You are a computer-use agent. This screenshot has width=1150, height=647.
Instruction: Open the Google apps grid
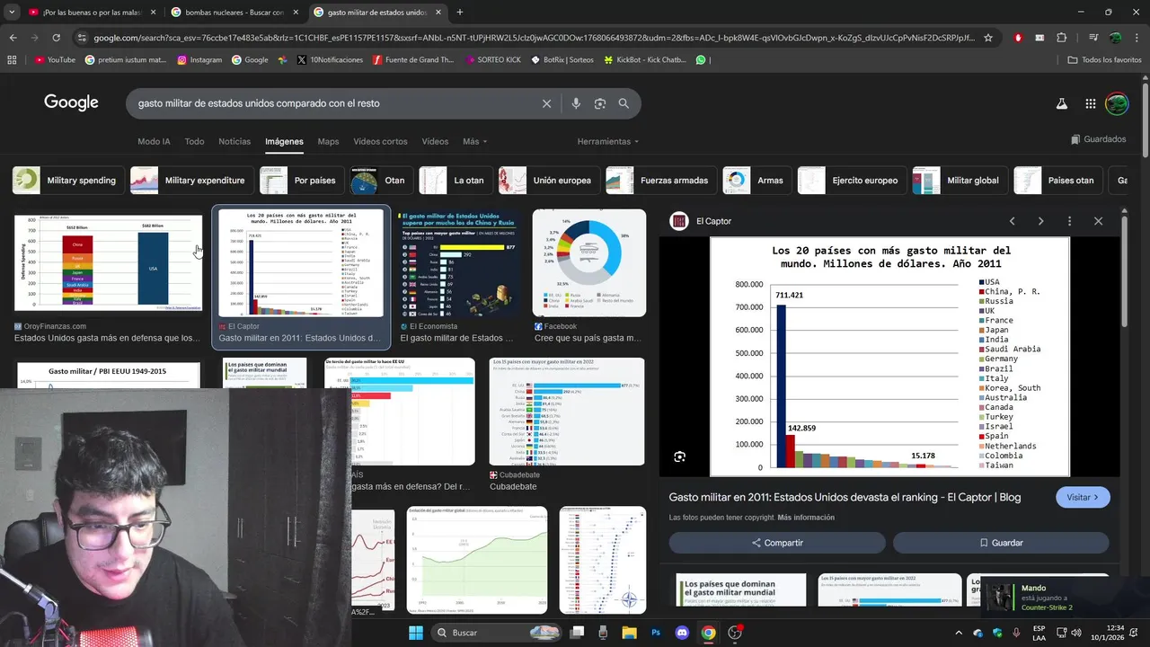click(x=1090, y=103)
